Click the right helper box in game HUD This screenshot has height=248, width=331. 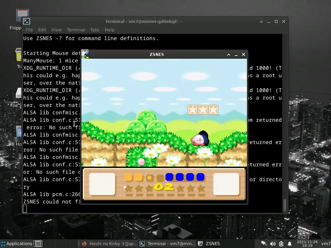point(226,184)
